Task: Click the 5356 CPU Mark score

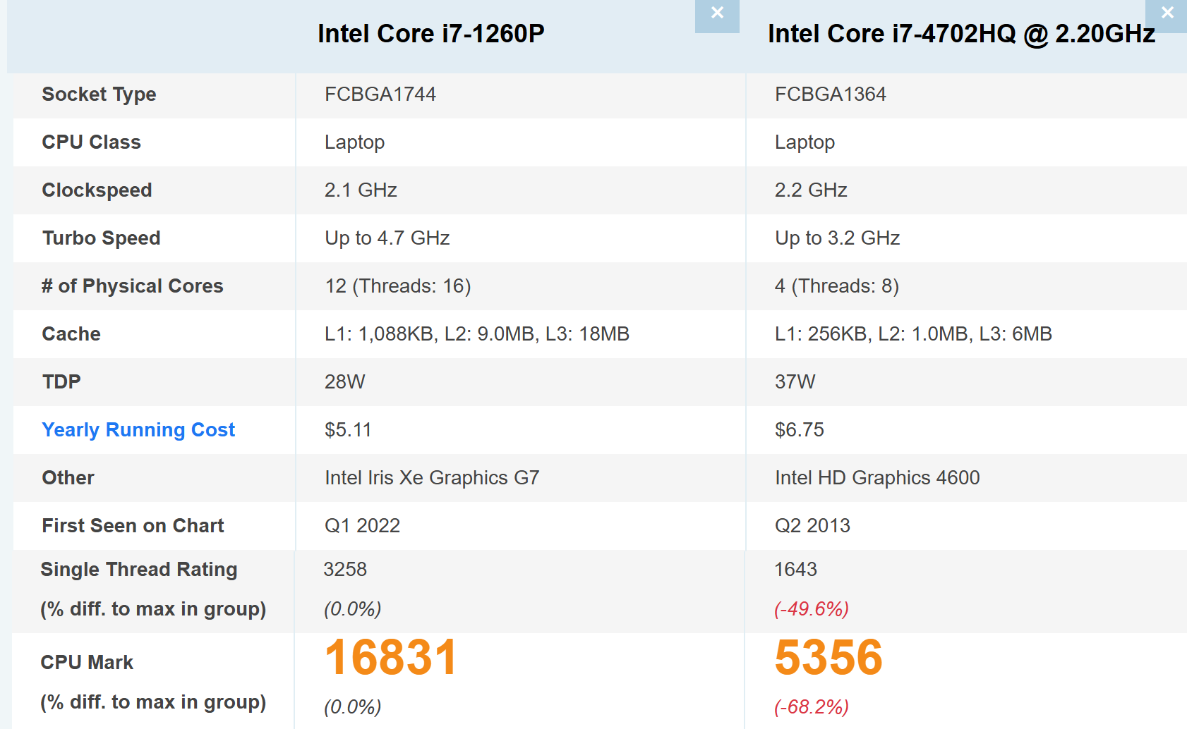Action: [x=829, y=657]
